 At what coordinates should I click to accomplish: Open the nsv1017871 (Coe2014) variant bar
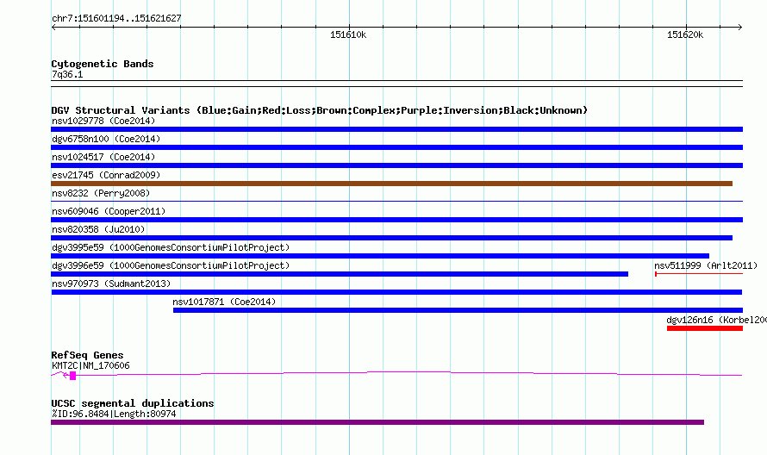[458, 310]
